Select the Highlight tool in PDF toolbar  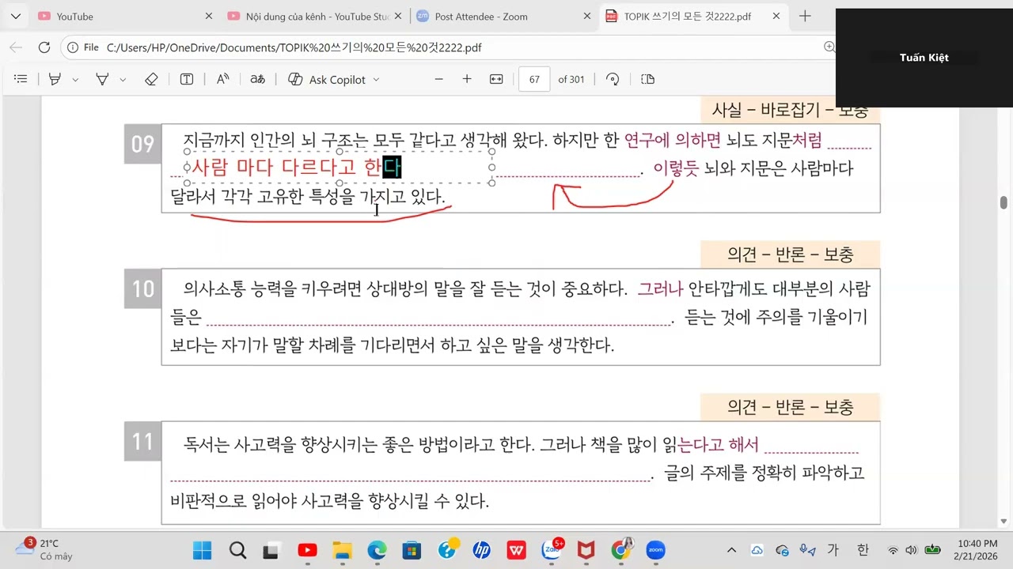pyautogui.click(x=55, y=79)
